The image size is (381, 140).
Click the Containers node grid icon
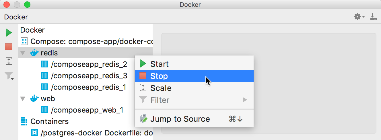(x=24, y=121)
